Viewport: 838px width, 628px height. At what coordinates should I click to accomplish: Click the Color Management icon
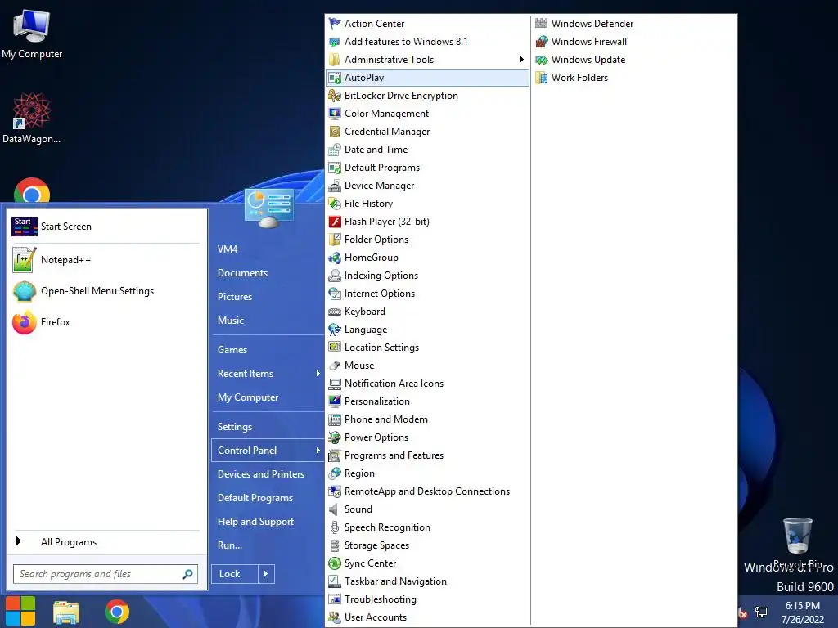pos(335,114)
